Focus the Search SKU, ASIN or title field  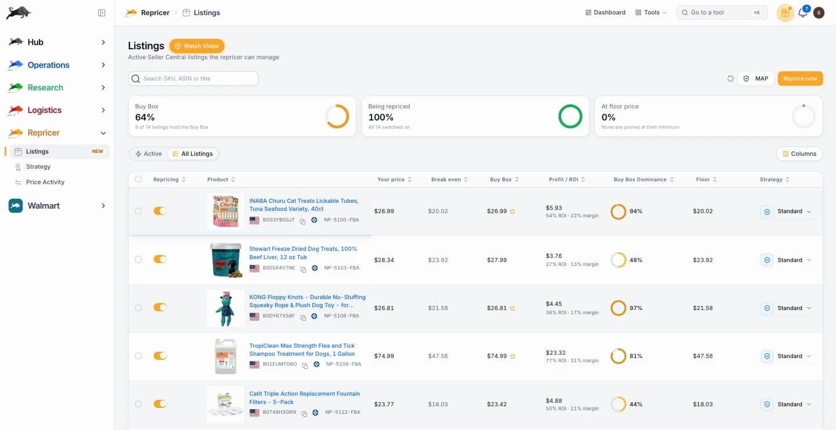(x=193, y=79)
